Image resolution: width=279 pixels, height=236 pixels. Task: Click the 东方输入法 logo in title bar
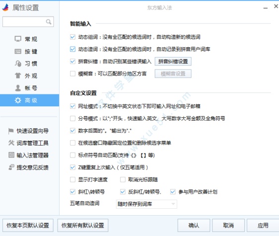[x=5, y=7]
